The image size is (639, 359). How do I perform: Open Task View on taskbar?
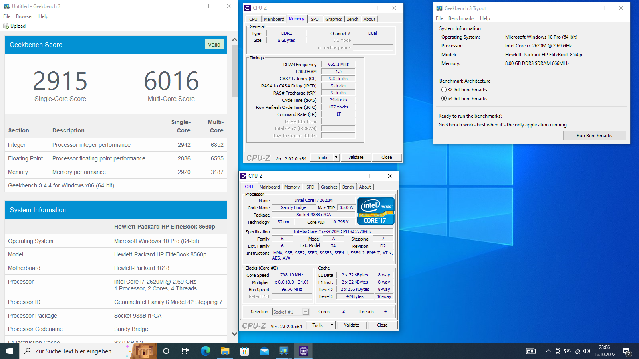click(185, 351)
